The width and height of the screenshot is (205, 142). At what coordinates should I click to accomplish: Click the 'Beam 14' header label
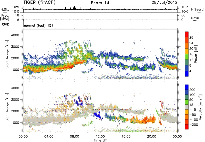pyautogui.click(x=100, y=3)
